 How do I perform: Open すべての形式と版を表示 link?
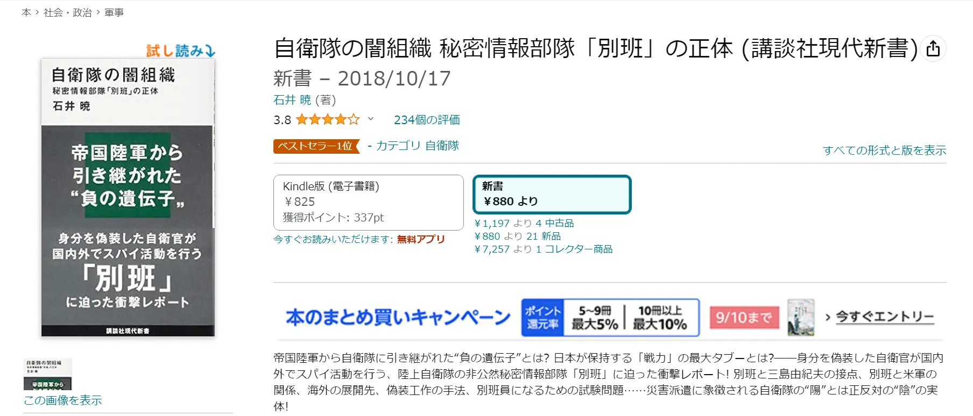(884, 150)
